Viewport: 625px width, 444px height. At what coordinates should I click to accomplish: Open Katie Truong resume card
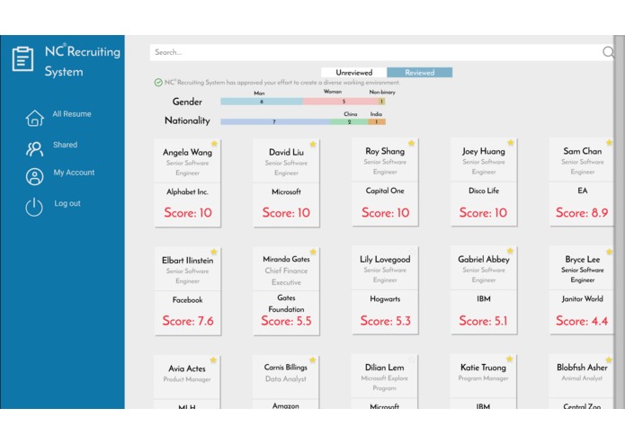(484, 382)
